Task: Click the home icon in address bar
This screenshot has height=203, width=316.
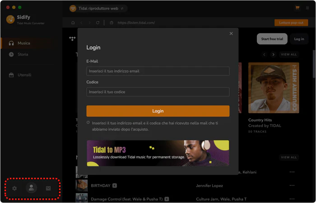Action: pyautogui.click(x=73, y=23)
